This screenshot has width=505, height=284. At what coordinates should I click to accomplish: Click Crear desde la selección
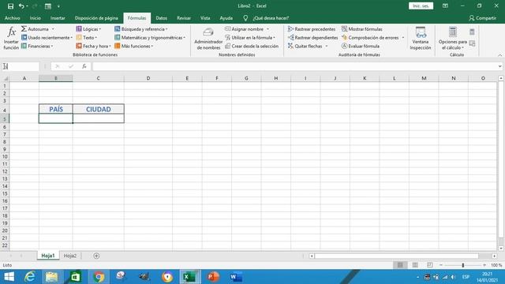click(252, 46)
